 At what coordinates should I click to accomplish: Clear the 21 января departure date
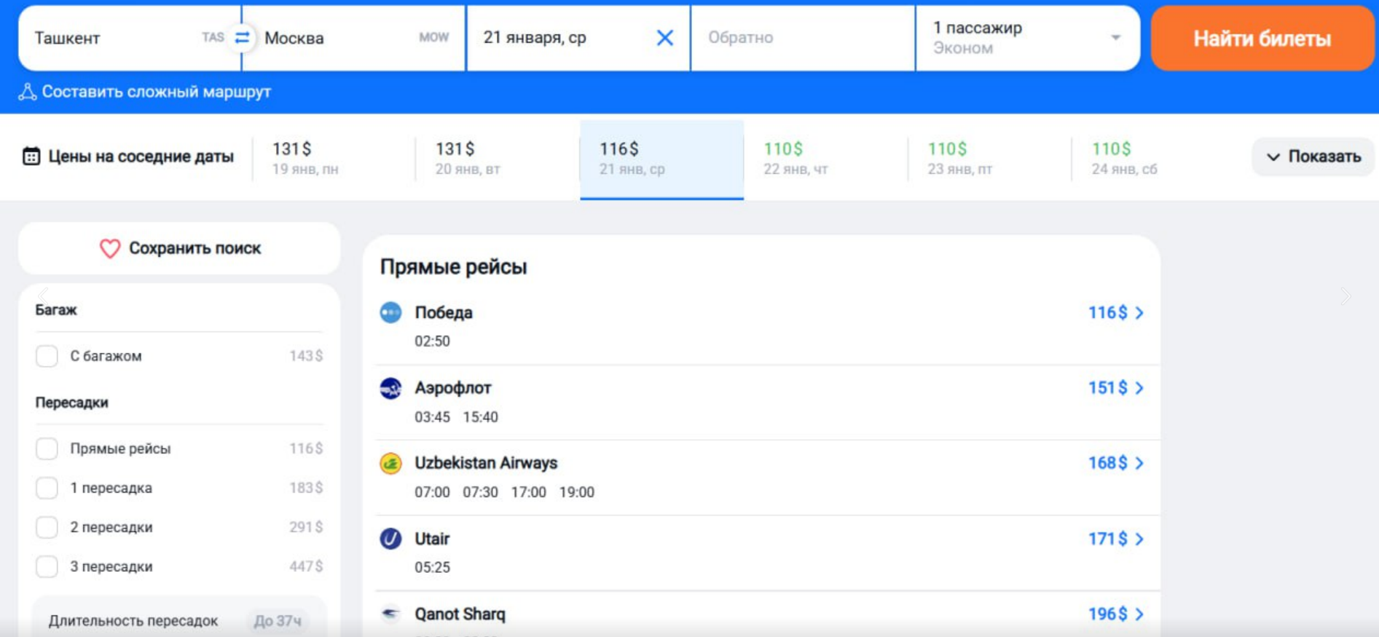pyautogui.click(x=664, y=38)
